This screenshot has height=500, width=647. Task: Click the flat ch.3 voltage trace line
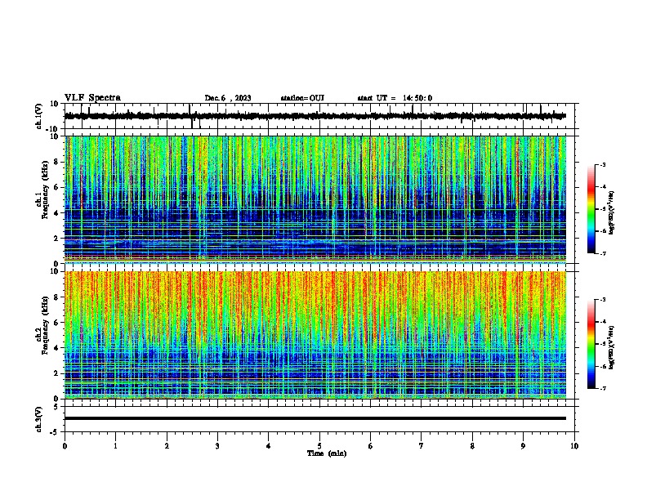(x=315, y=418)
